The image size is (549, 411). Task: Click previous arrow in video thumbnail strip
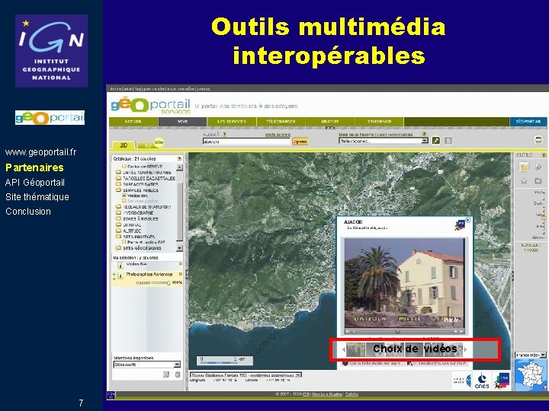click(x=343, y=349)
